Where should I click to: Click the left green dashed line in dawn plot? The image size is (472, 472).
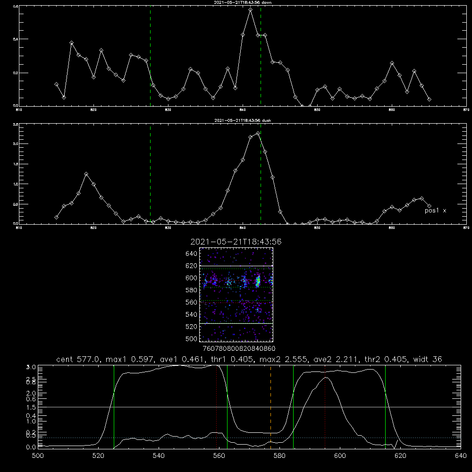(x=150, y=57)
